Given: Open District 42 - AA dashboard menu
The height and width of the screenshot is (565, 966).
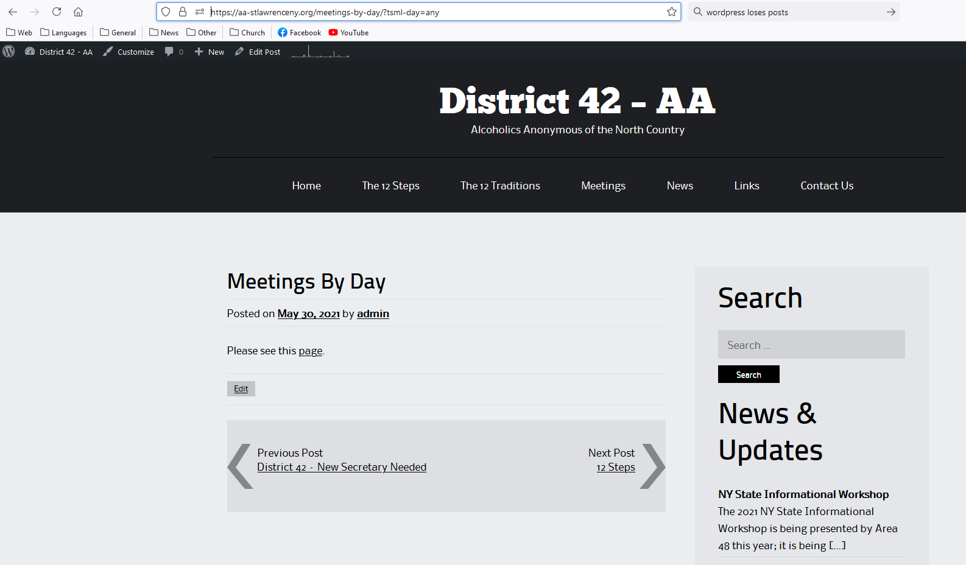Looking at the screenshot, I should tap(58, 52).
